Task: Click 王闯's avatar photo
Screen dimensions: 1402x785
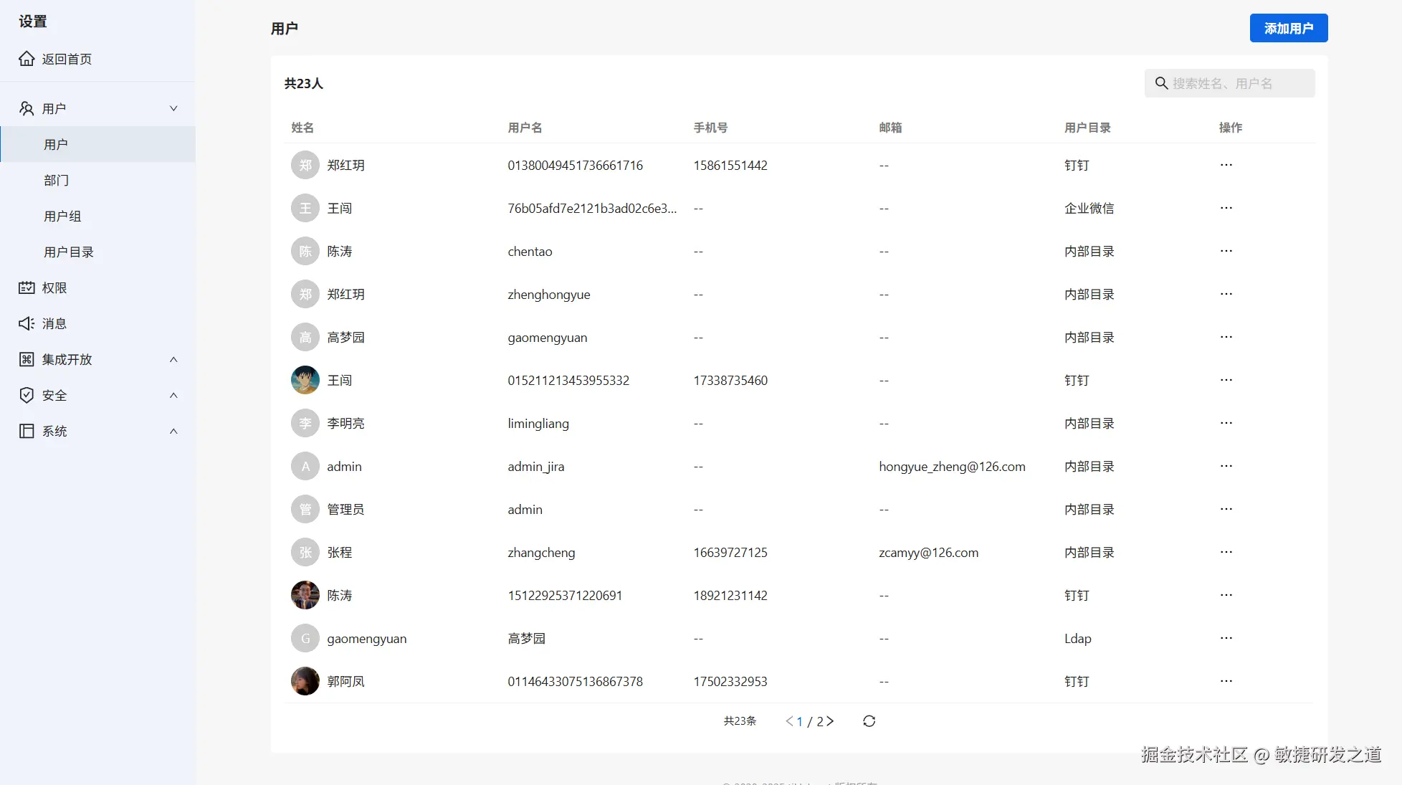Action: [305, 380]
